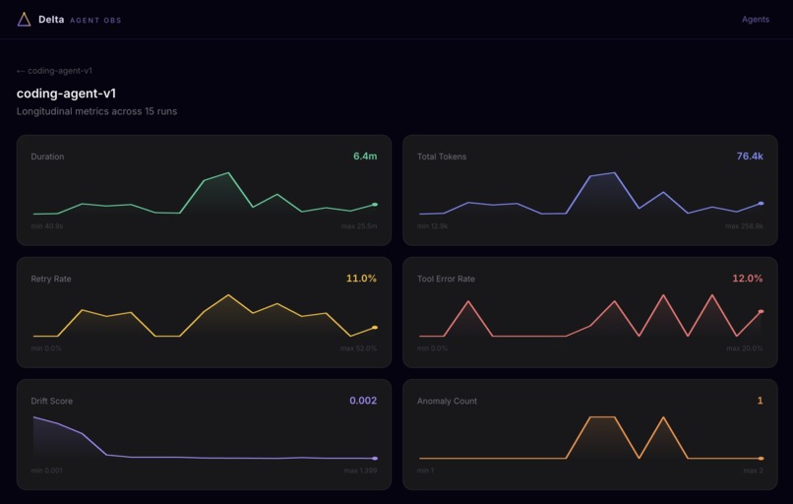Select the Retry Rate chart title
Image resolution: width=793 pixels, height=504 pixels.
[x=51, y=279]
